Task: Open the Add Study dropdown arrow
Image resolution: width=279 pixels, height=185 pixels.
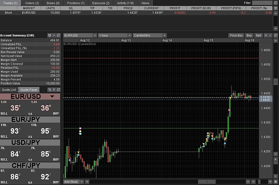Action: click(x=82, y=181)
